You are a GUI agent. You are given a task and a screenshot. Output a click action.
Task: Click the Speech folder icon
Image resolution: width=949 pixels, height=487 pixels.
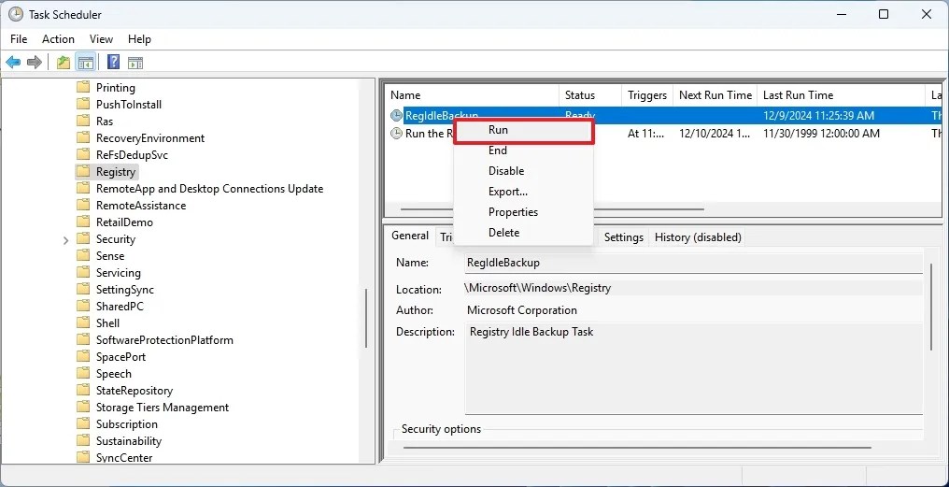tap(83, 374)
